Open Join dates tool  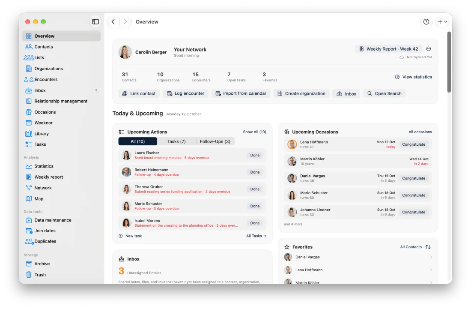point(61,231)
